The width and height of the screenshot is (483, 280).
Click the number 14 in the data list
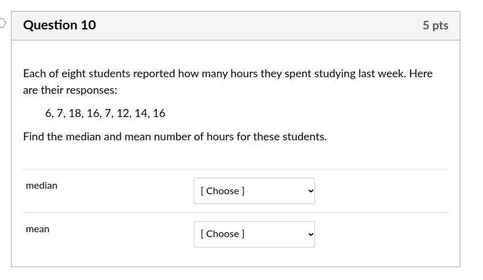(141, 113)
